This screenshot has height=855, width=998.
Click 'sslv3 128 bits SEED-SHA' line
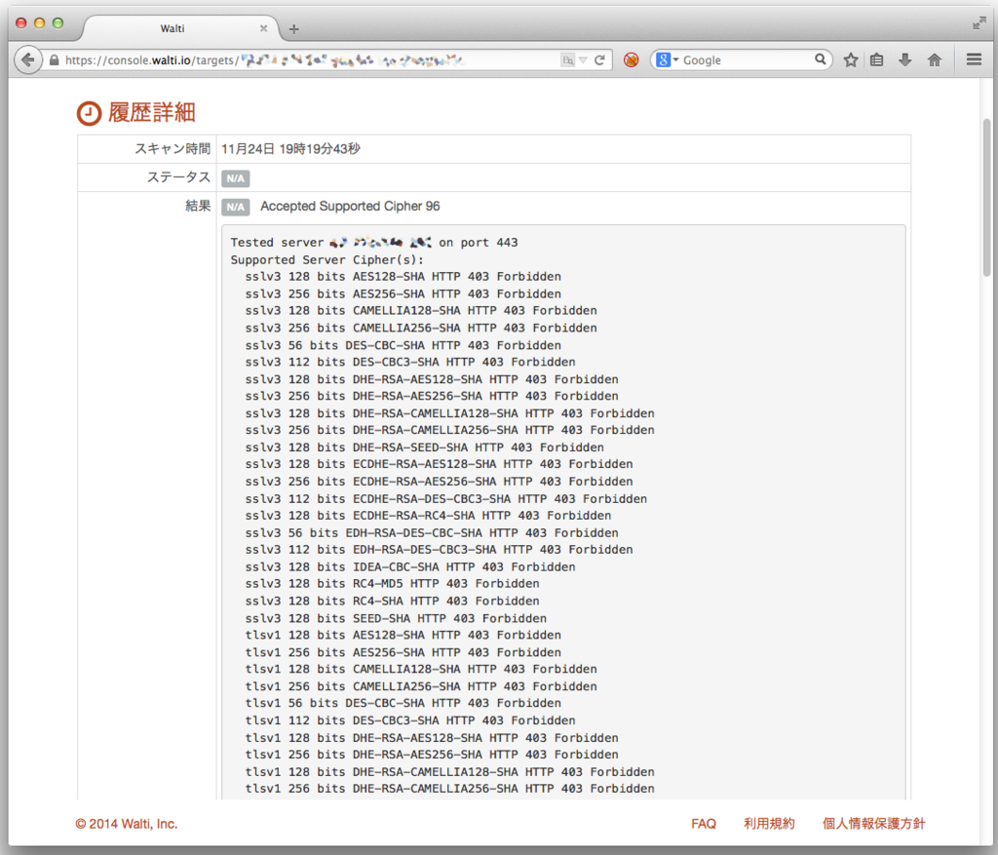(x=396, y=618)
